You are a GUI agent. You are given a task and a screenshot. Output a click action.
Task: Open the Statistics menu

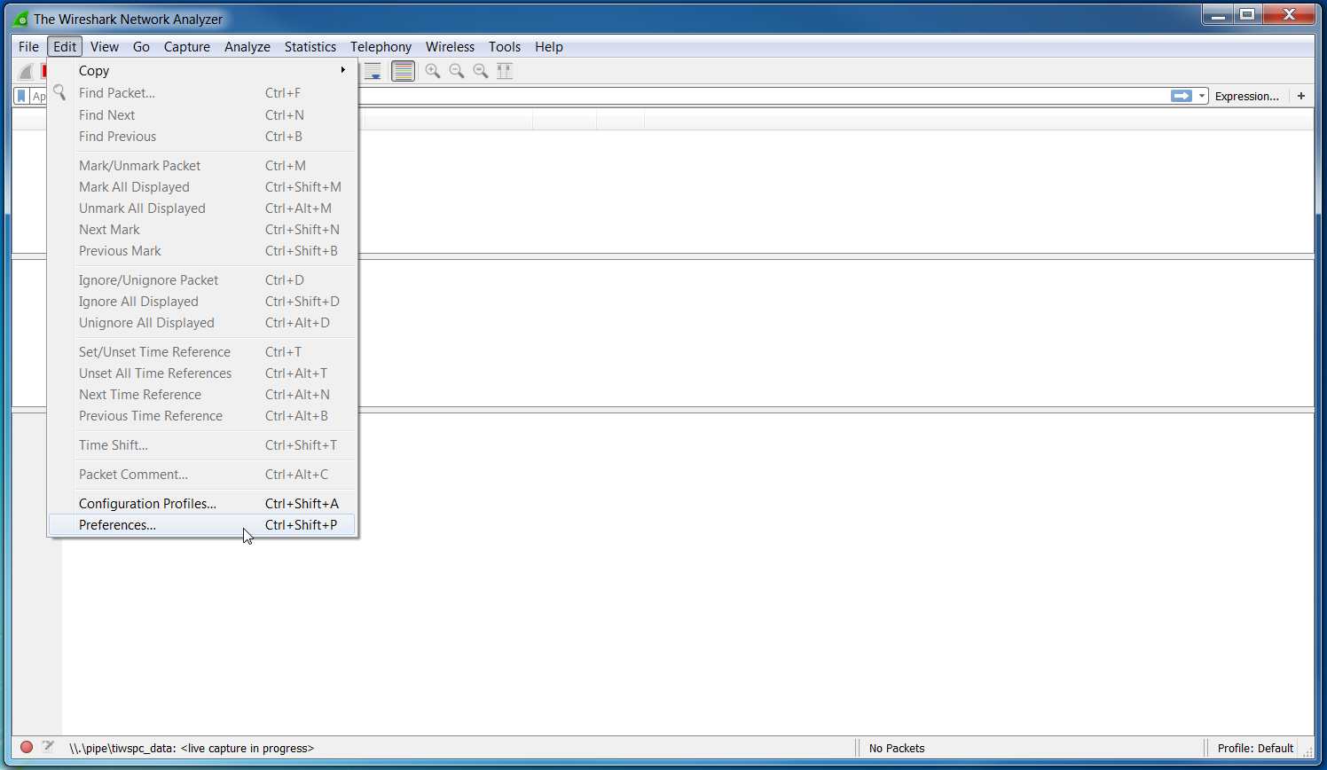coord(310,47)
